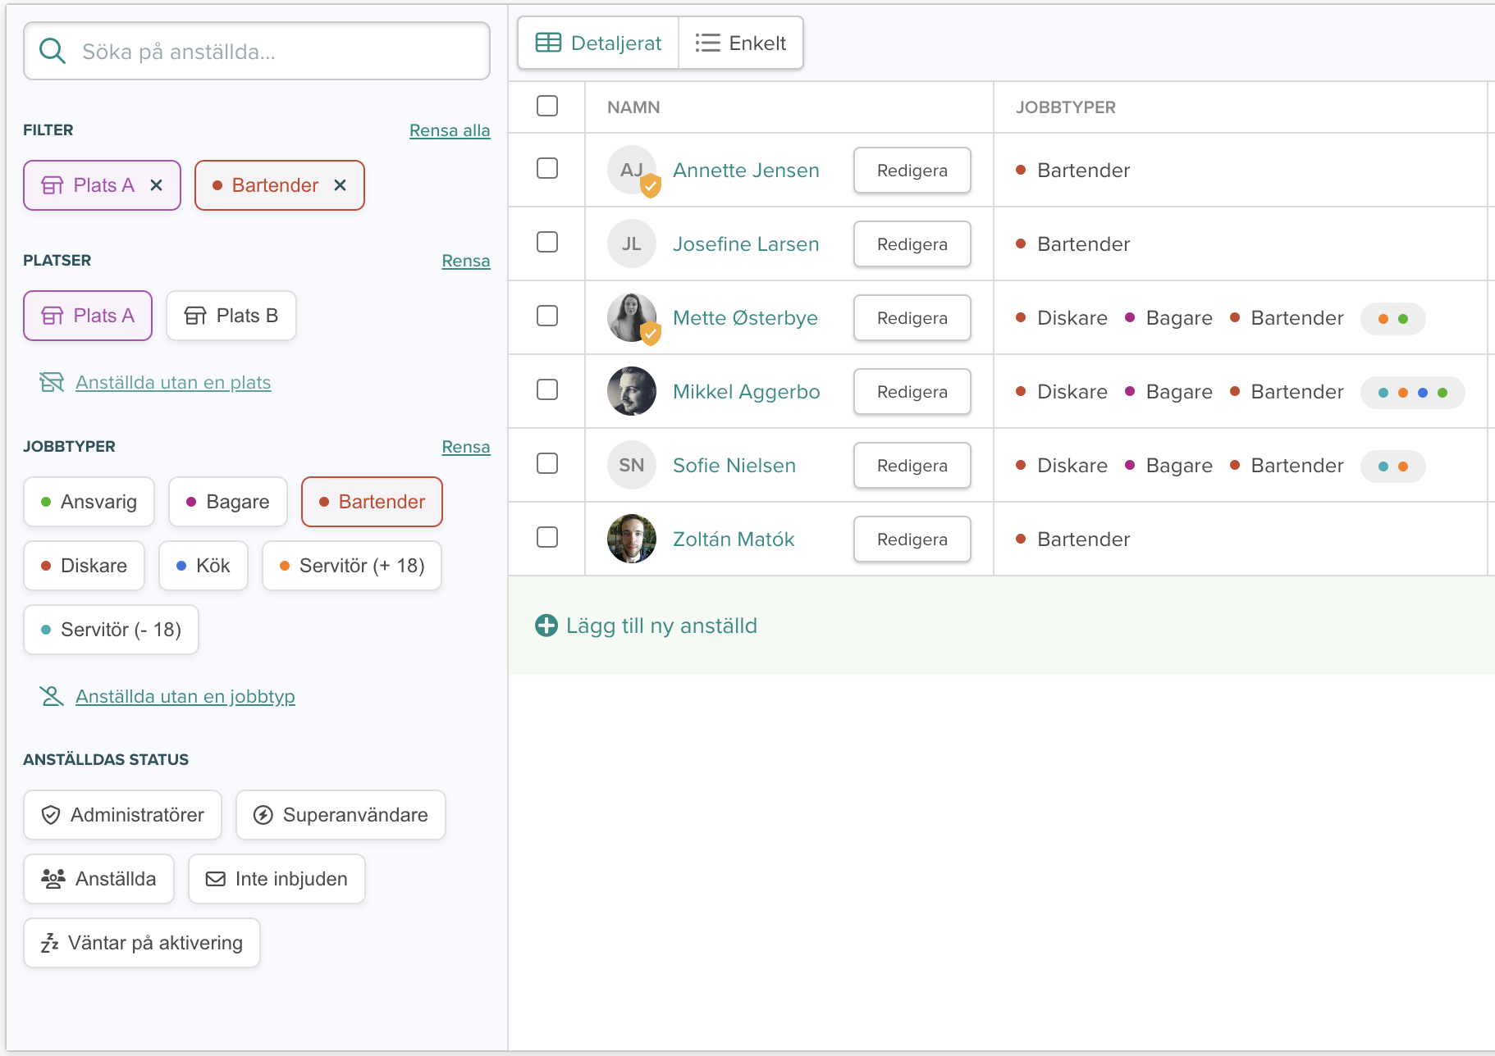Expand extra job types for Mikkel Aggerbo
This screenshot has height=1056, width=1495.
(1412, 393)
